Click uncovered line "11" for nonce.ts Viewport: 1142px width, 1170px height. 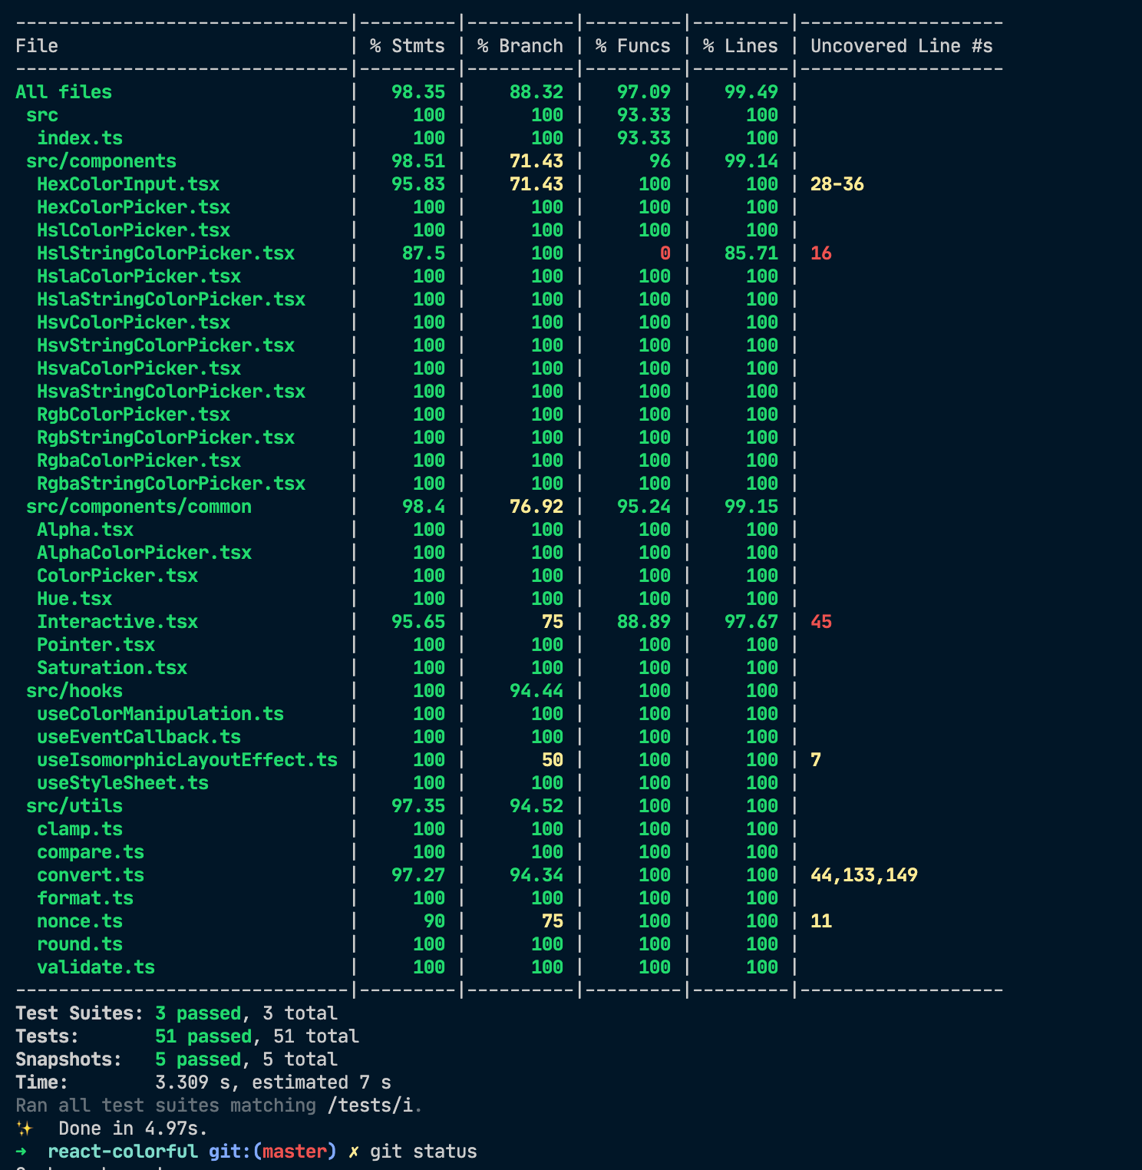pyautogui.click(x=821, y=921)
